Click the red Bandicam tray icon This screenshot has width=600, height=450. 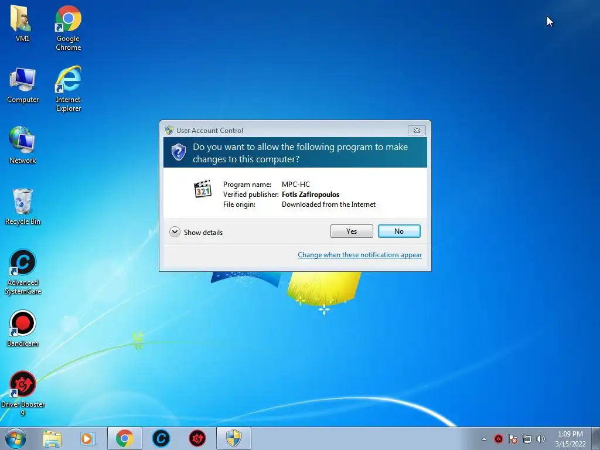point(499,439)
